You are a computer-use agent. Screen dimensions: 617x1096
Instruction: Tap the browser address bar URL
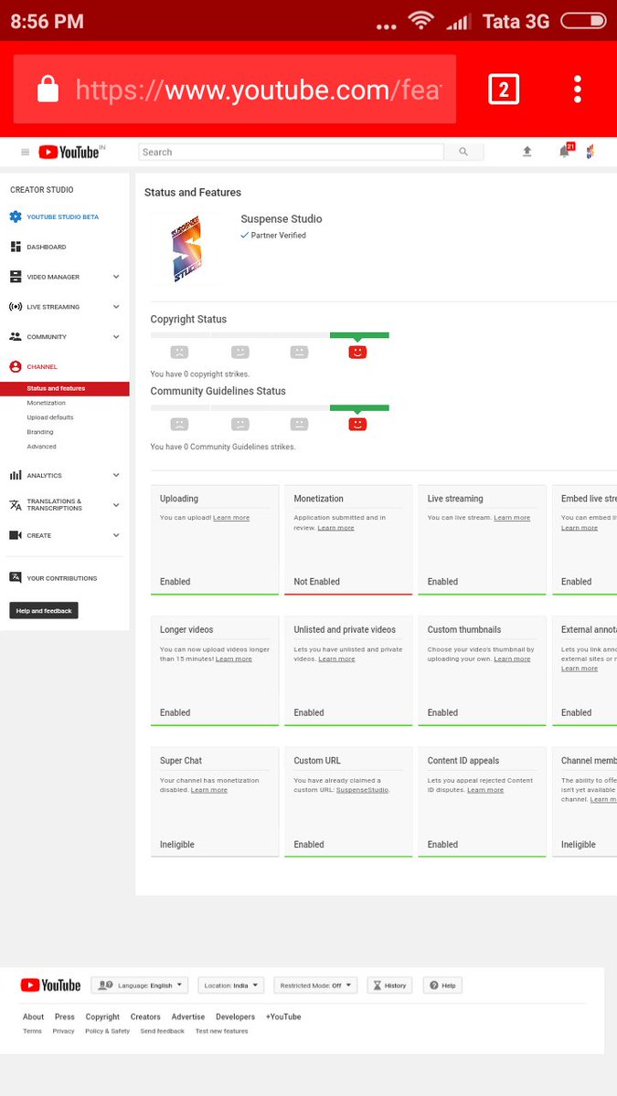(x=258, y=90)
